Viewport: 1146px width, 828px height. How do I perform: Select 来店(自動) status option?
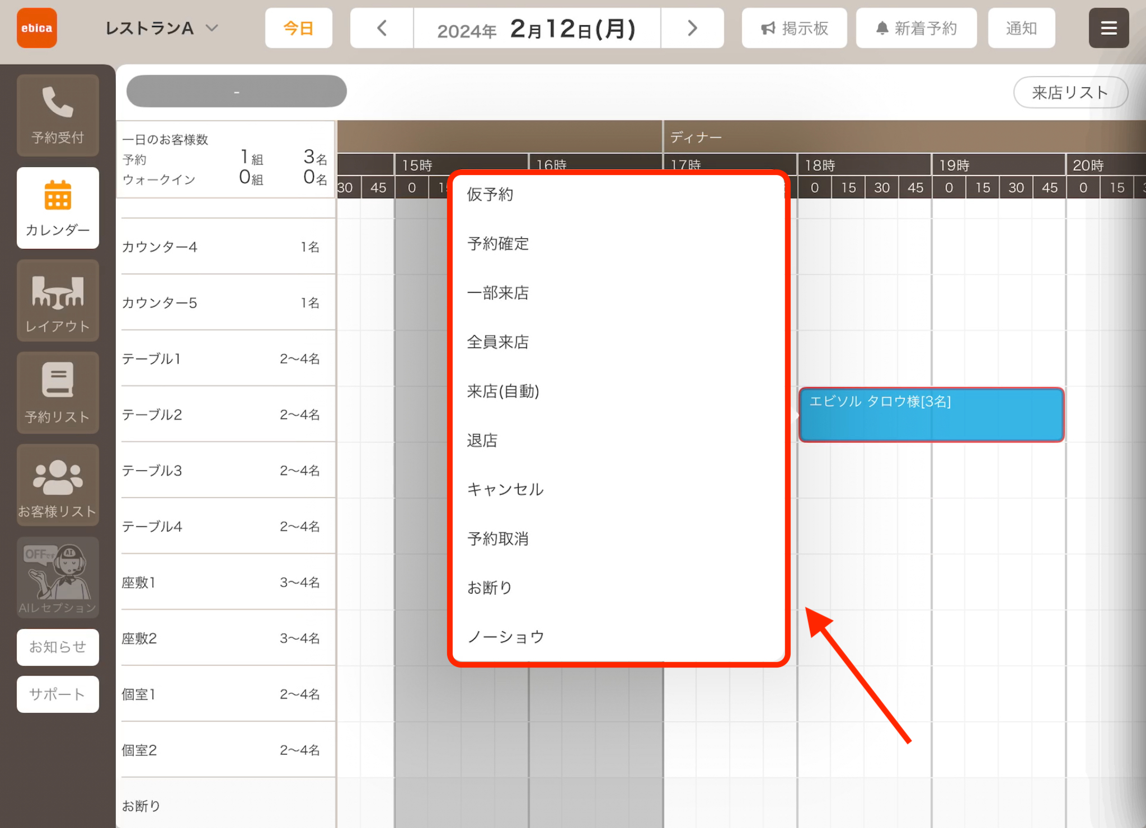click(618, 391)
